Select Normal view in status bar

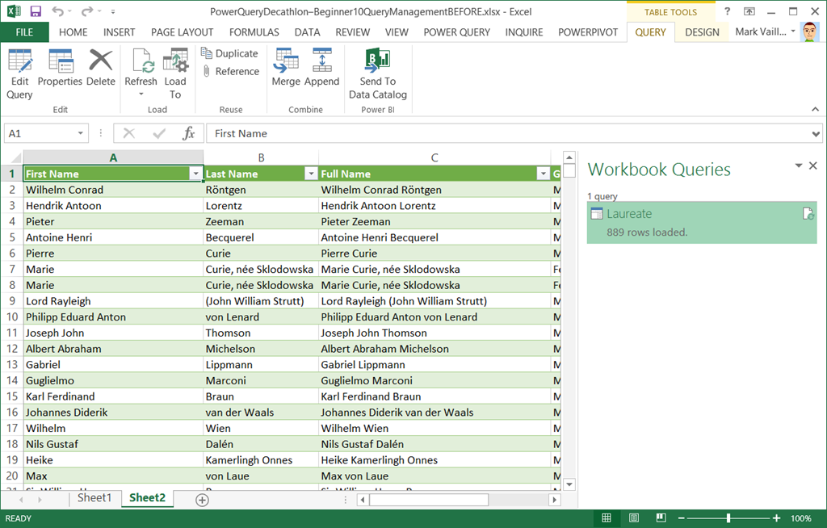[x=607, y=518]
